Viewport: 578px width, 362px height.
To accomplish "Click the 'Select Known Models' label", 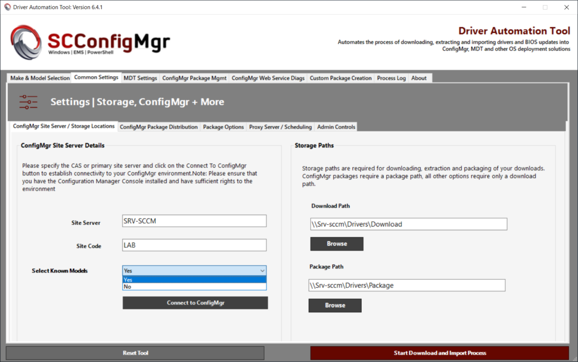I will 60,271.
